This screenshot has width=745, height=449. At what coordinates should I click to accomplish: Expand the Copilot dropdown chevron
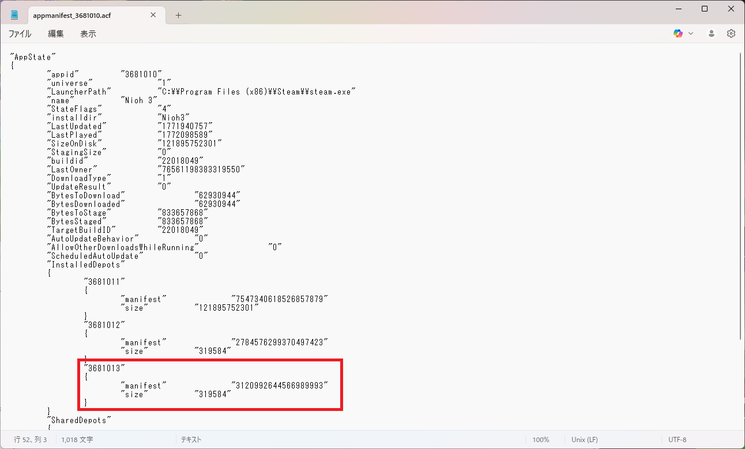pyautogui.click(x=691, y=33)
